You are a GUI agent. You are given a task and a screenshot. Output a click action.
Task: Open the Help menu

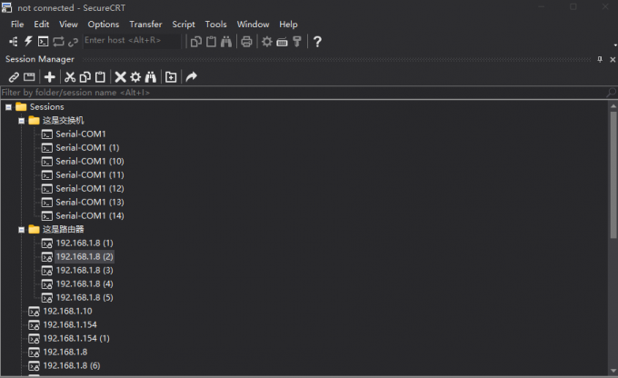(x=288, y=24)
